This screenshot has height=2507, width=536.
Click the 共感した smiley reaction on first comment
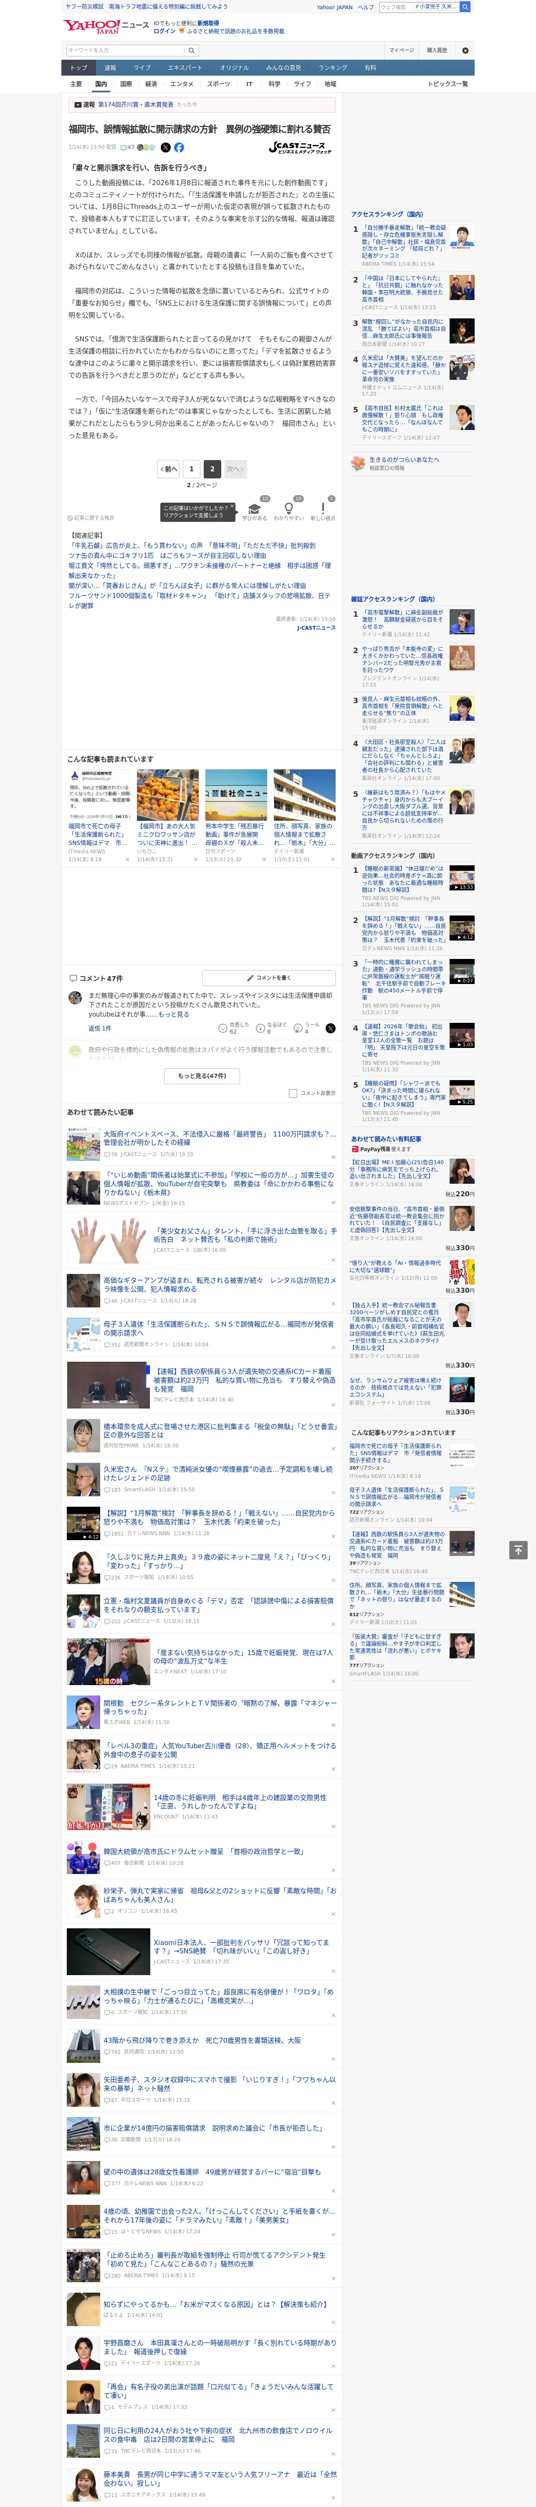tap(235, 1028)
